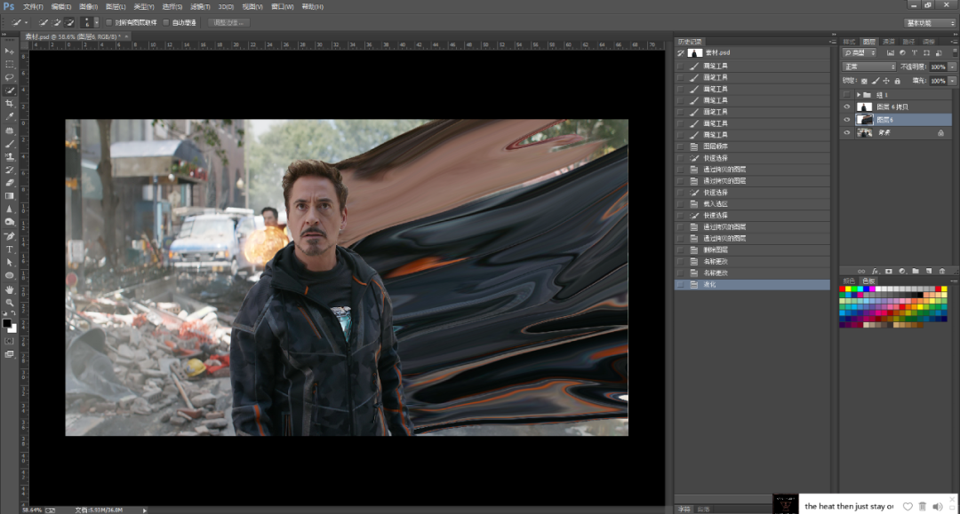Enable Sample All Layers checkbox
The width and height of the screenshot is (960, 514).
tap(109, 22)
